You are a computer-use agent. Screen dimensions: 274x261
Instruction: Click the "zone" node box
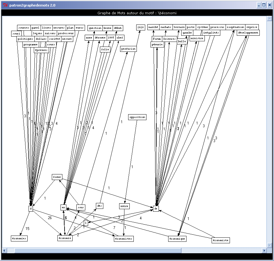click(89, 38)
